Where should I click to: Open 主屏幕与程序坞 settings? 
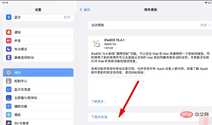tap(38, 98)
